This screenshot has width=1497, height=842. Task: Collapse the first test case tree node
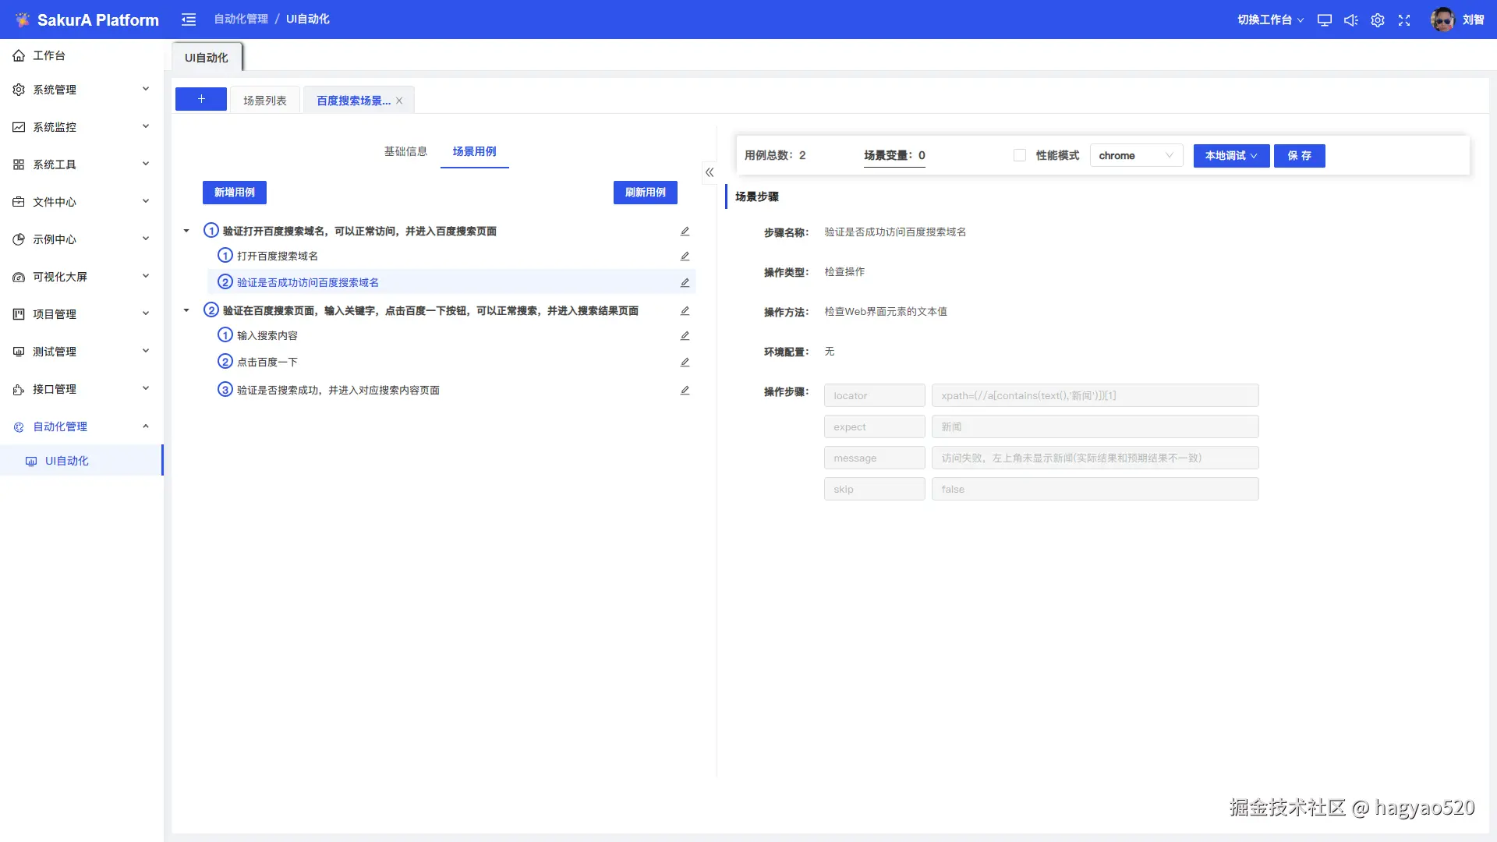click(186, 231)
